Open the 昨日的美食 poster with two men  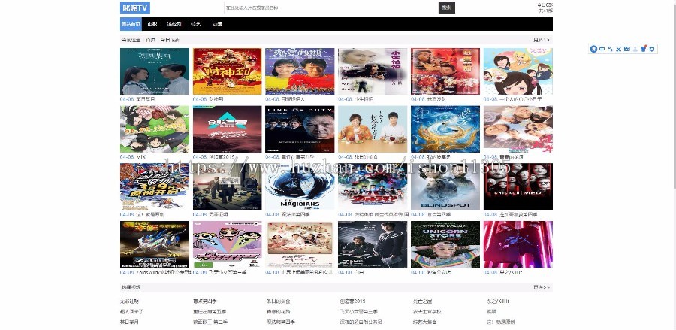(373, 129)
